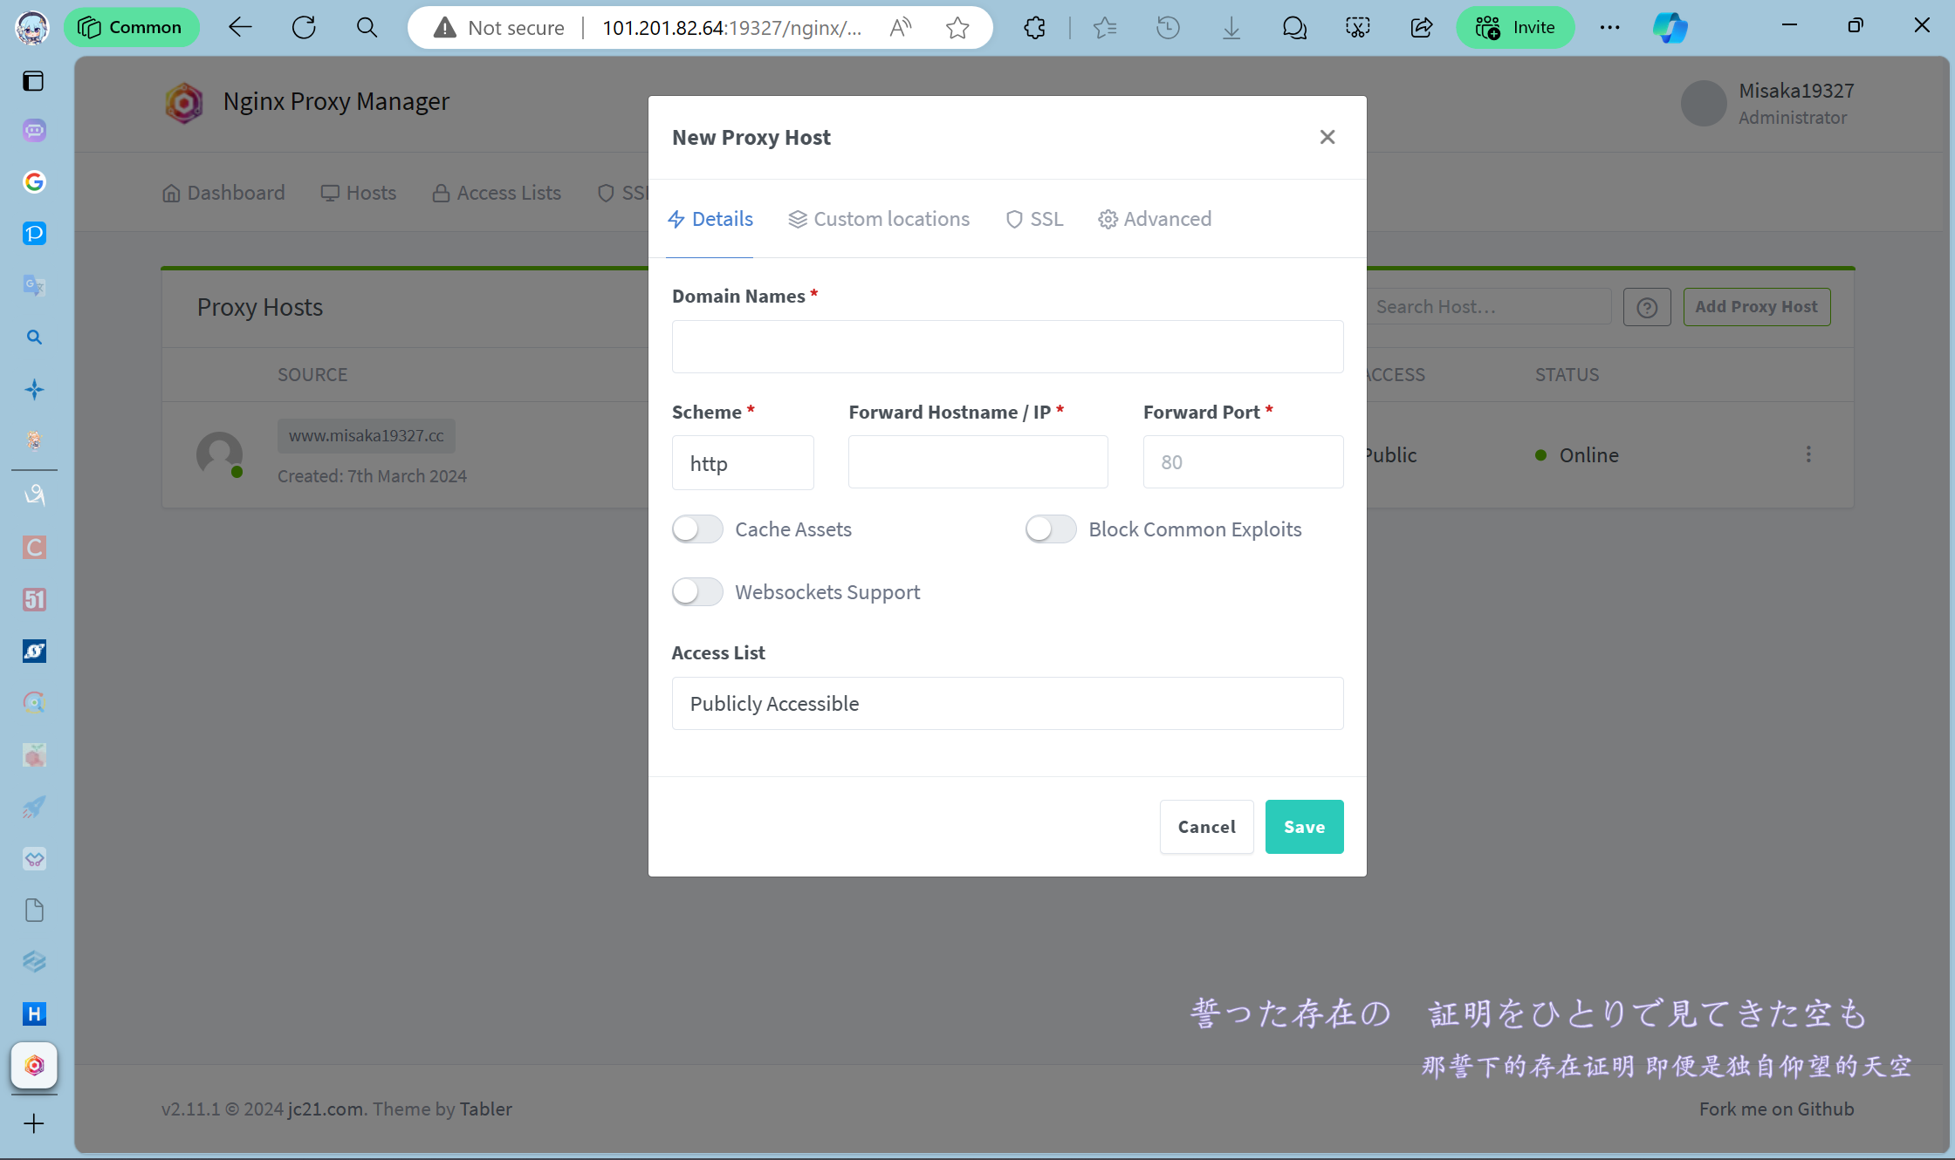Open downloads icon
This screenshot has width=1955, height=1160.
1231,28
